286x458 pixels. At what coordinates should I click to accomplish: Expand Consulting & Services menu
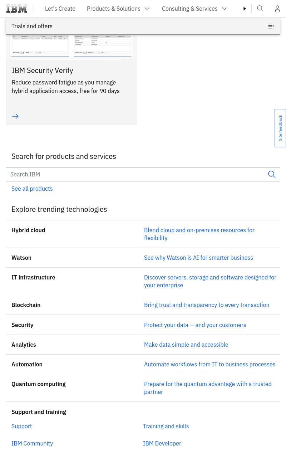[194, 9]
